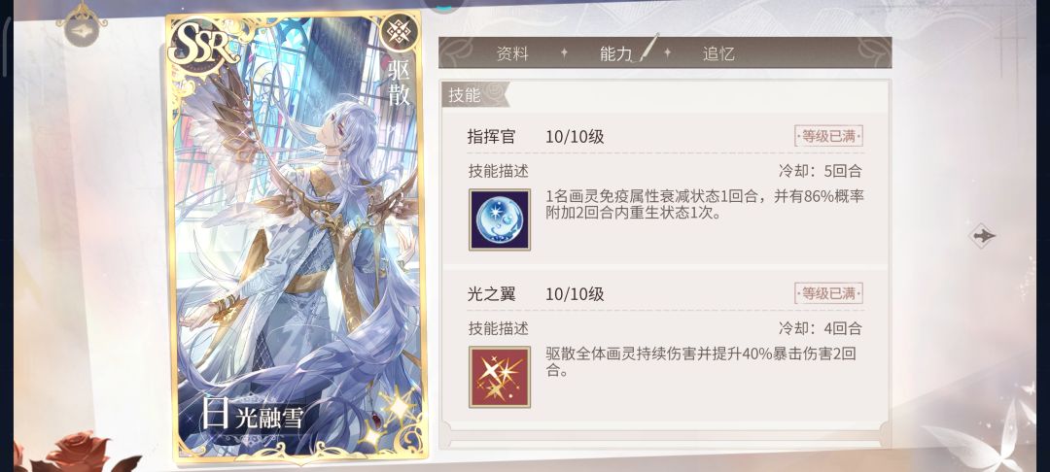Tap the round attribute emblem on card corner
1050x472 pixels.
(400, 32)
